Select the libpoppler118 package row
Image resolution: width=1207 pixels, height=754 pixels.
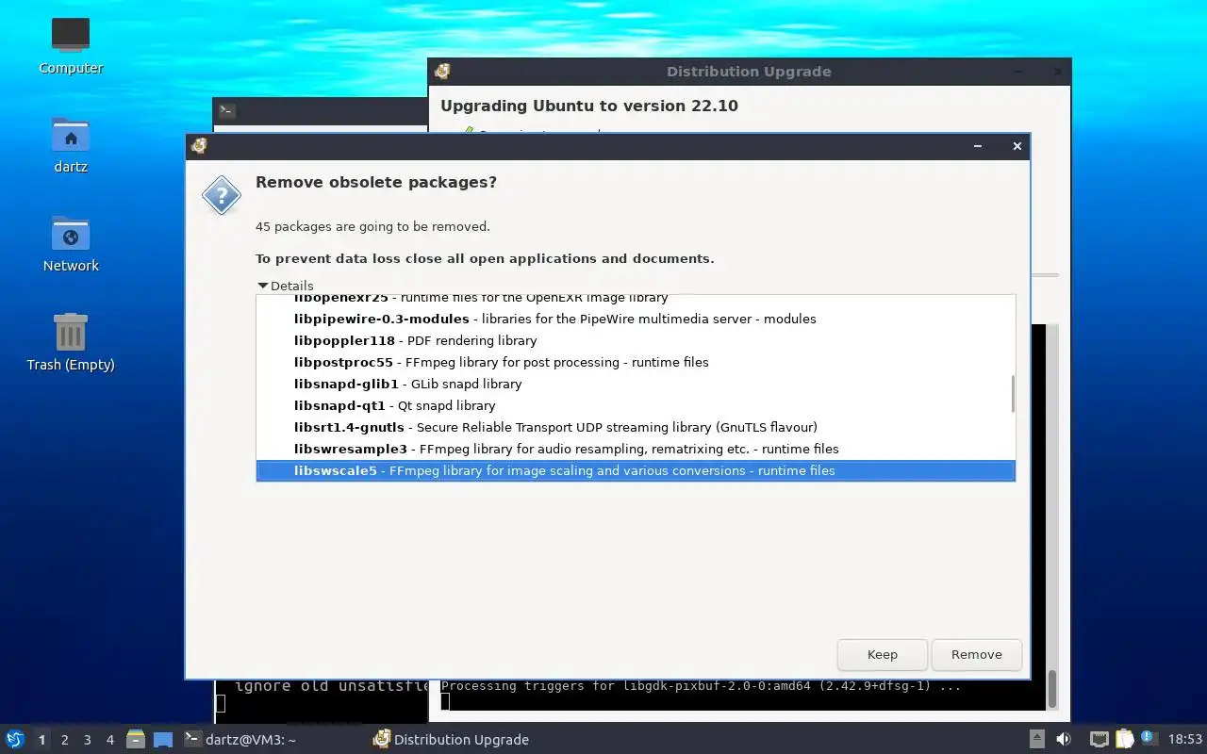pos(636,340)
